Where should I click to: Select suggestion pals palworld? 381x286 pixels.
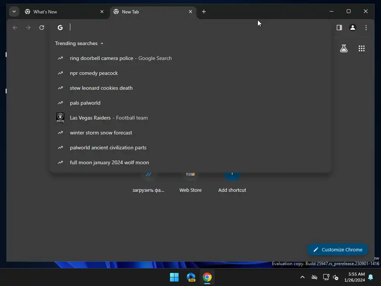[190, 103]
